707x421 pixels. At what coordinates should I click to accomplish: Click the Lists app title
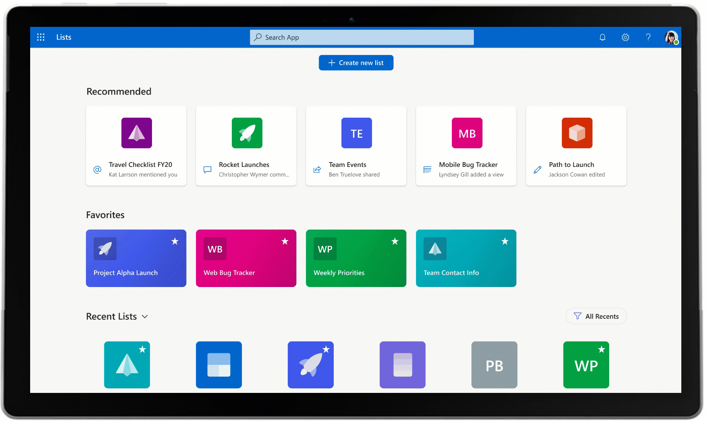[x=64, y=37]
